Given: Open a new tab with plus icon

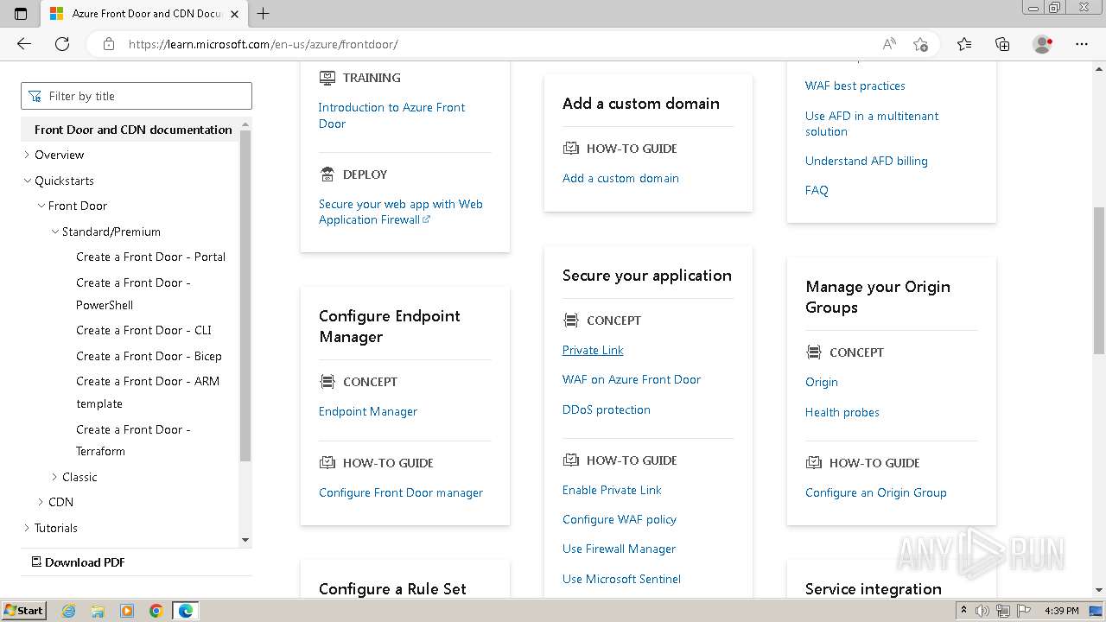Looking at the screenshot, I should pos(264,14).
